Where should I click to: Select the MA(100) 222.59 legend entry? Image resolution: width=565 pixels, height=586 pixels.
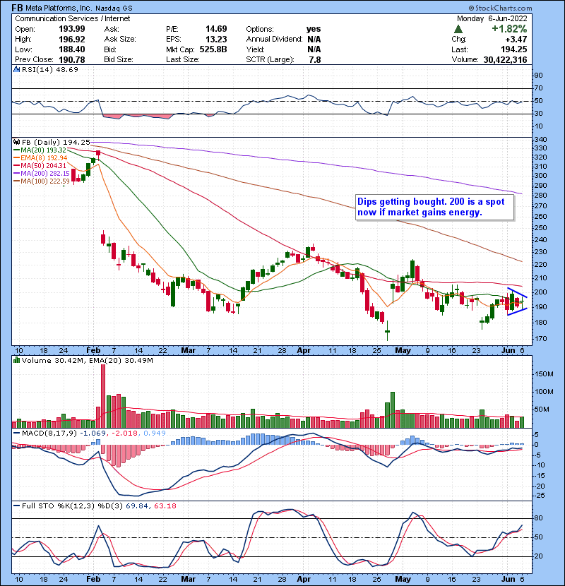(x=42, y=181)
